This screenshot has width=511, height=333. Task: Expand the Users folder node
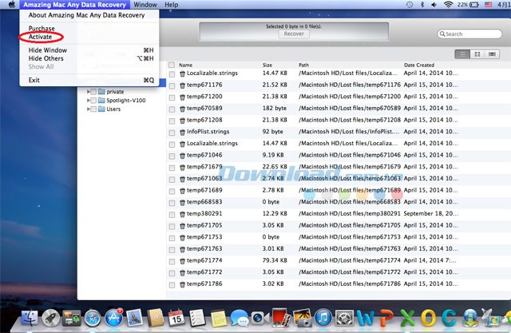pos(86,109)
